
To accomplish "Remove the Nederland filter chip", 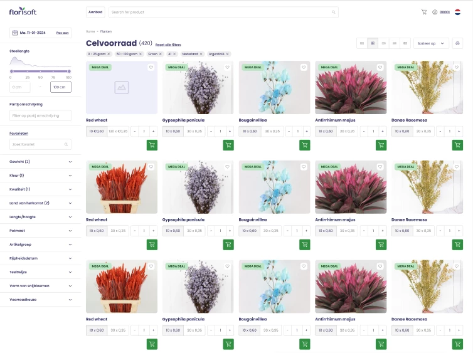I will coord(201,54).
